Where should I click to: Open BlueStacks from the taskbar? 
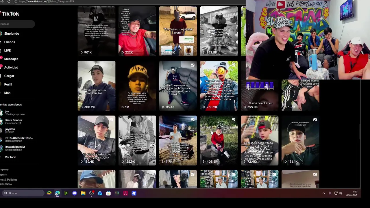click(49, 193)
